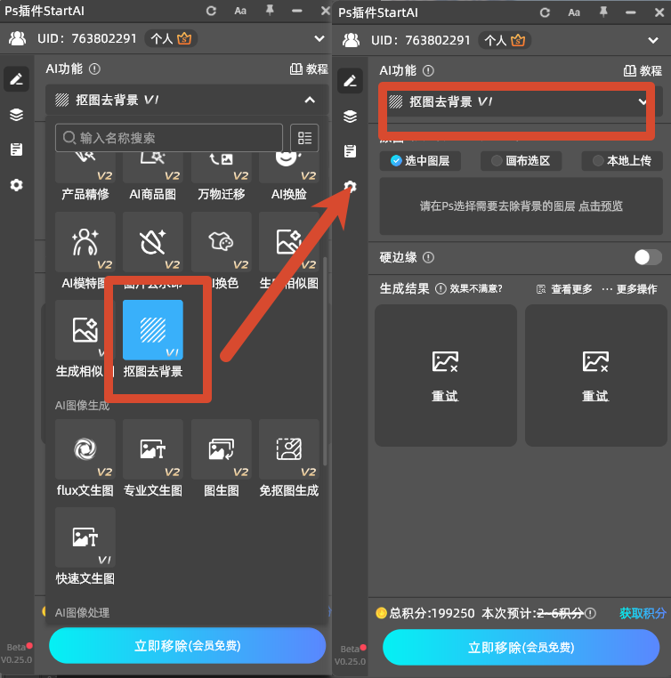671x678 pixels.
Task: Open settings gear in left panel sidebar
Action: click(x=16, y=185)
